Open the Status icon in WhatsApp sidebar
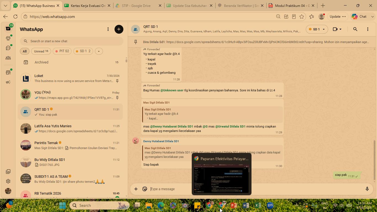This screenshot has height=212, width=377. click(8, 38)
